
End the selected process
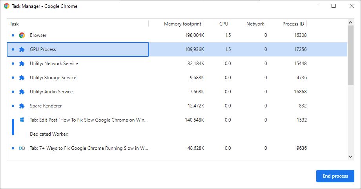coord(335,176)
